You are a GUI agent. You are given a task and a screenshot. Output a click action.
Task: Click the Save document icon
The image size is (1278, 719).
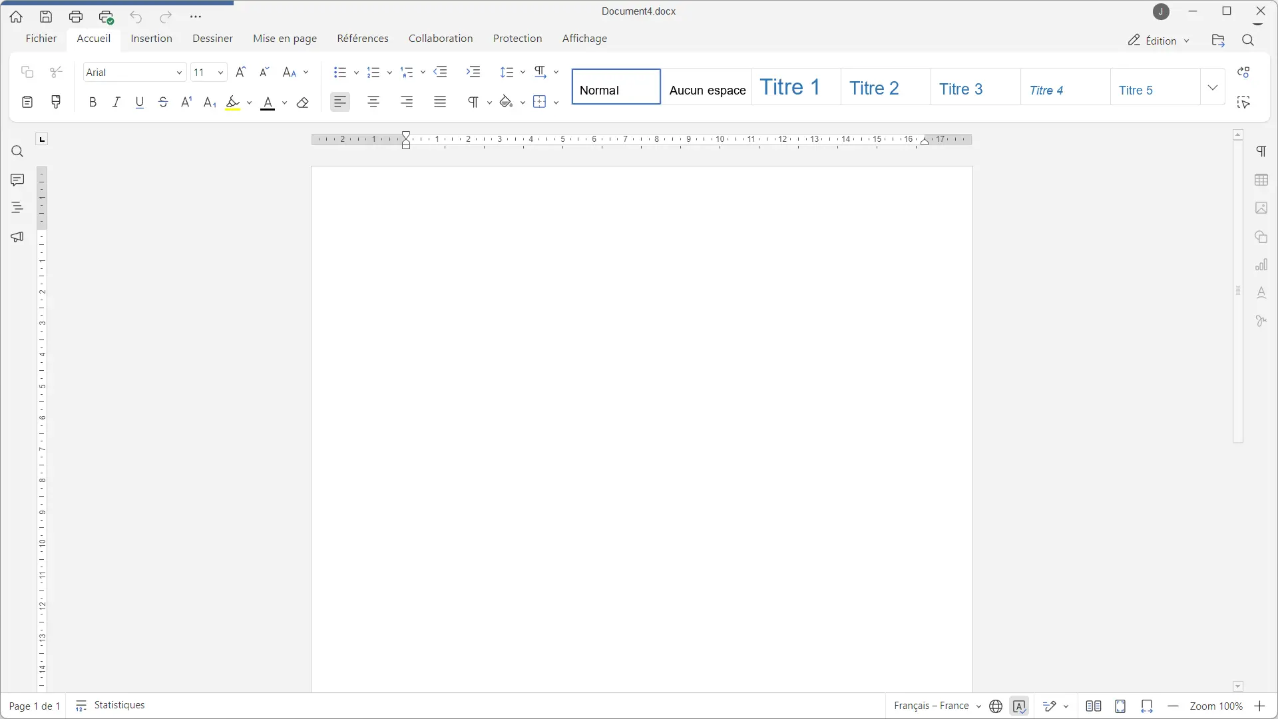point(46,17)
